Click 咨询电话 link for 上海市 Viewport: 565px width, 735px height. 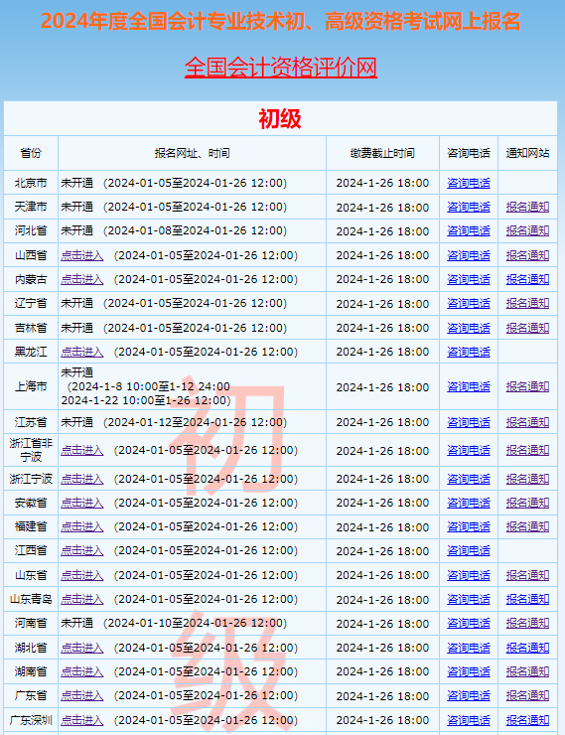[469, 387]
